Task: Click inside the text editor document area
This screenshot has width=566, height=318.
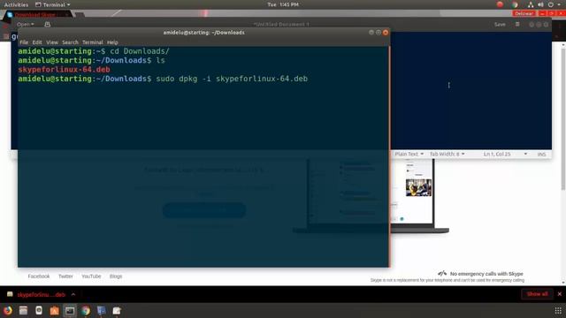Action: pyautogui.click(x=470, y=90)
